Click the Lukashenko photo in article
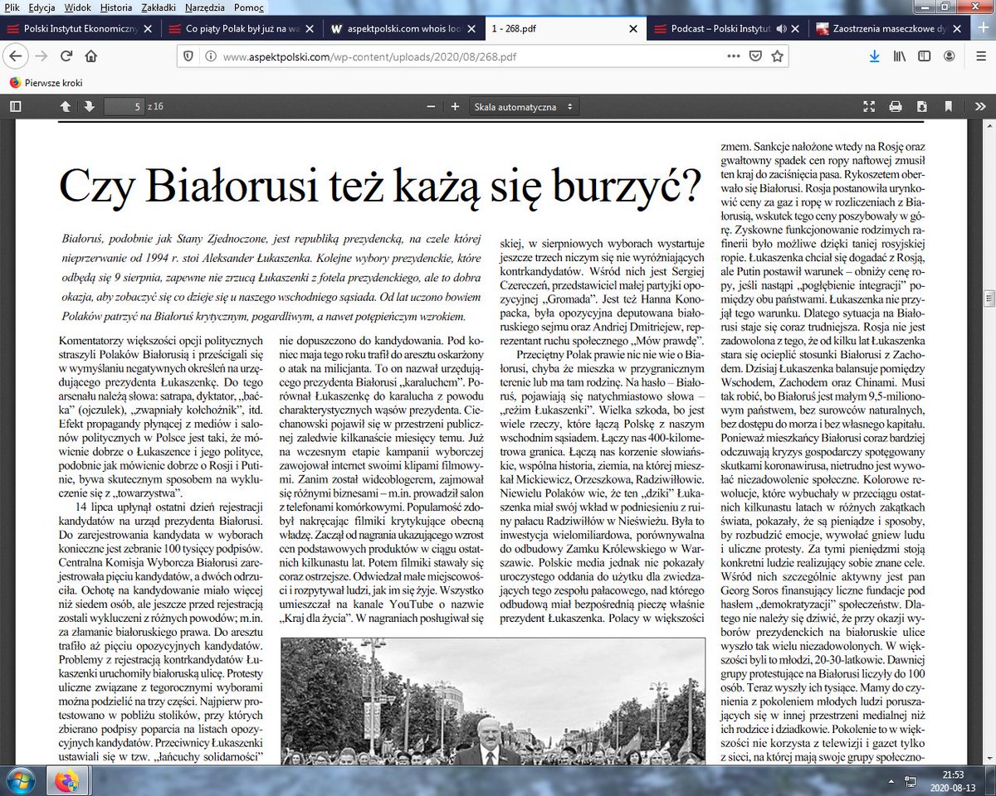This screenshot has height=796, width=996. [x=493, y=701]
